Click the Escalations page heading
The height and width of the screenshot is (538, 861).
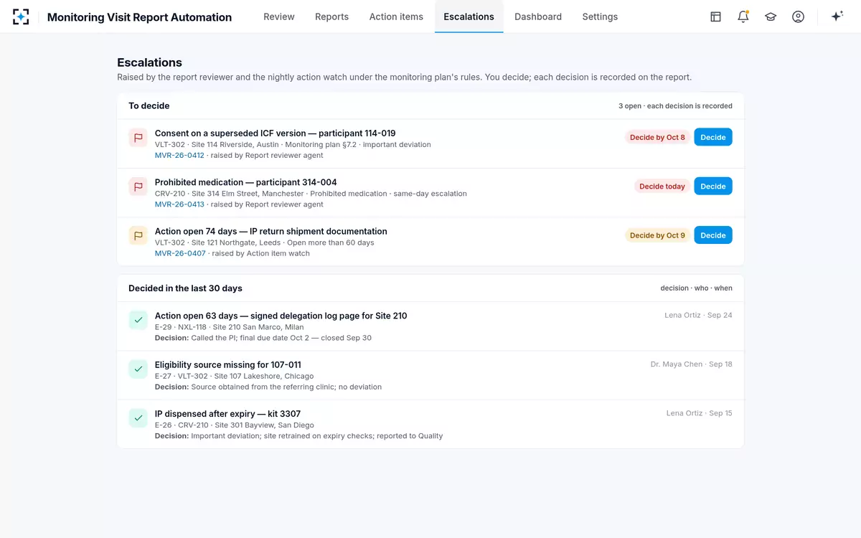click(x=149, y=62)
